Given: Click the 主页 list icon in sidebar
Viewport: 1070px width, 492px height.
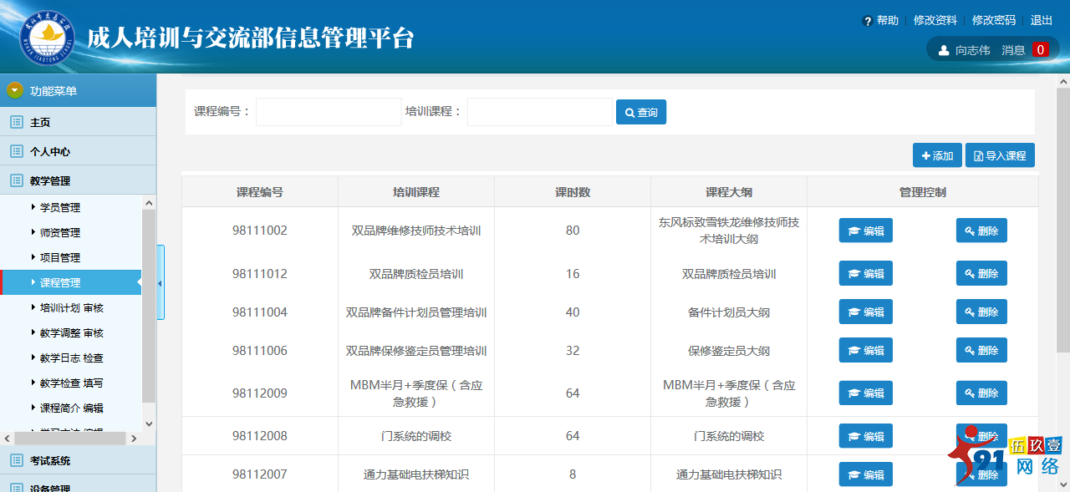Looking at the screenshot, I should click(17, 122).
